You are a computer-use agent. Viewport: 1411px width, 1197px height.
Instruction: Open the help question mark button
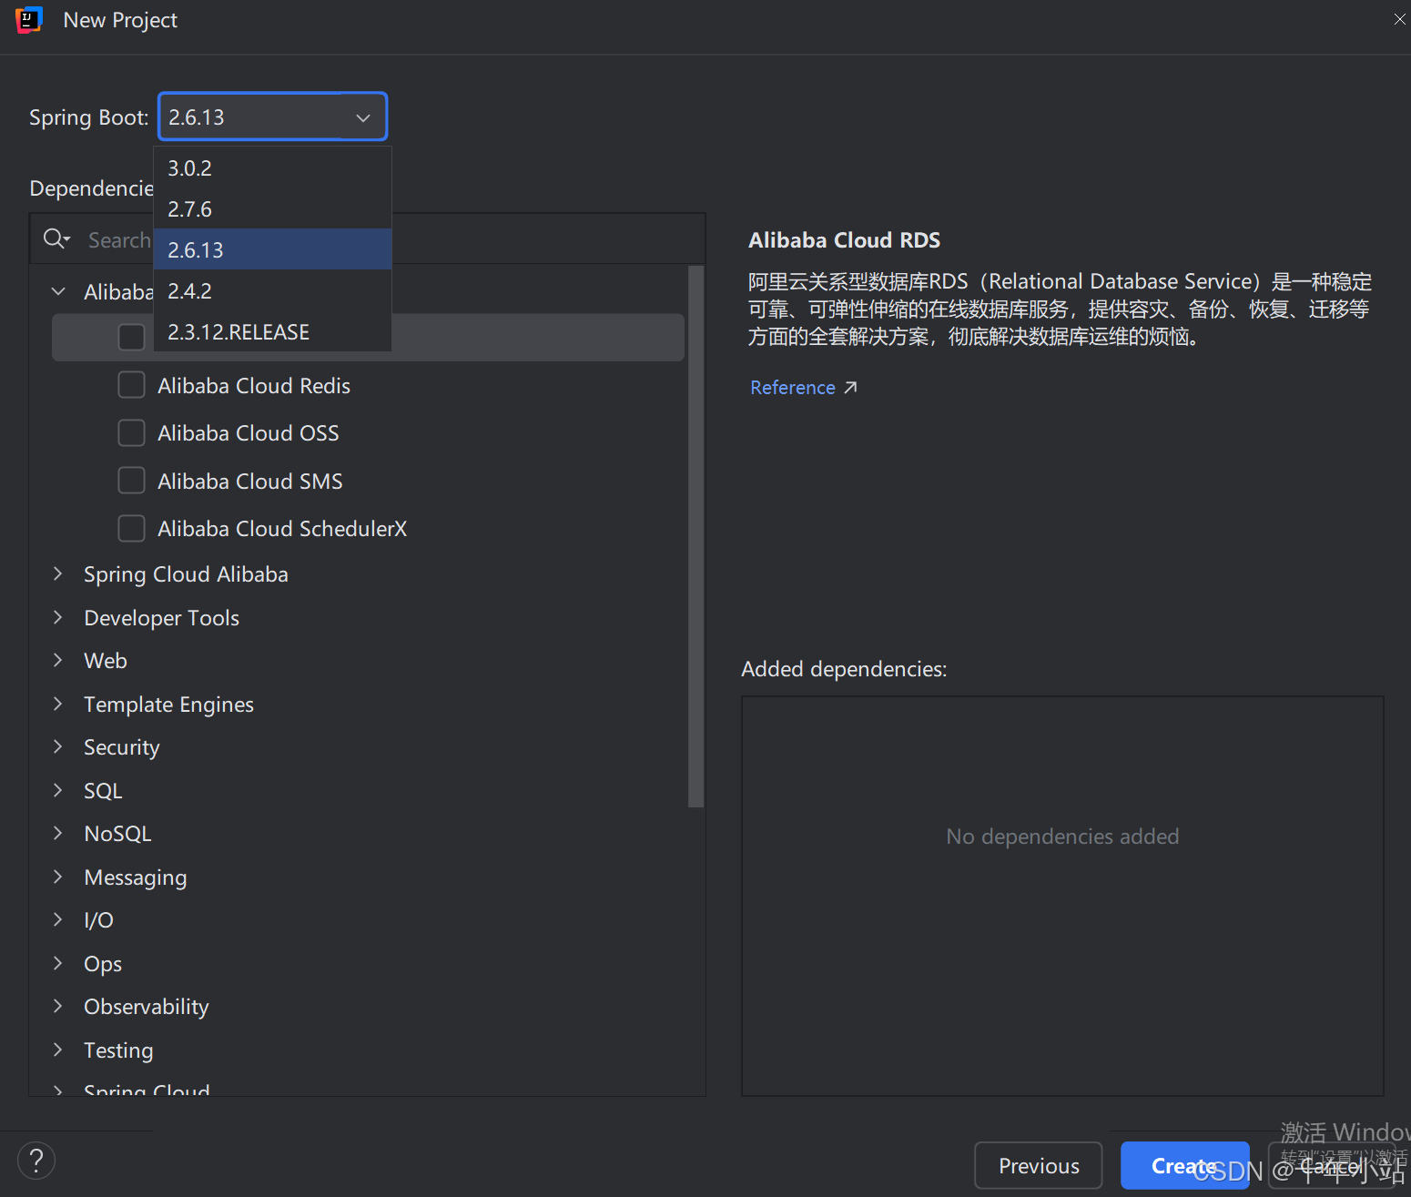point(36,1161)
